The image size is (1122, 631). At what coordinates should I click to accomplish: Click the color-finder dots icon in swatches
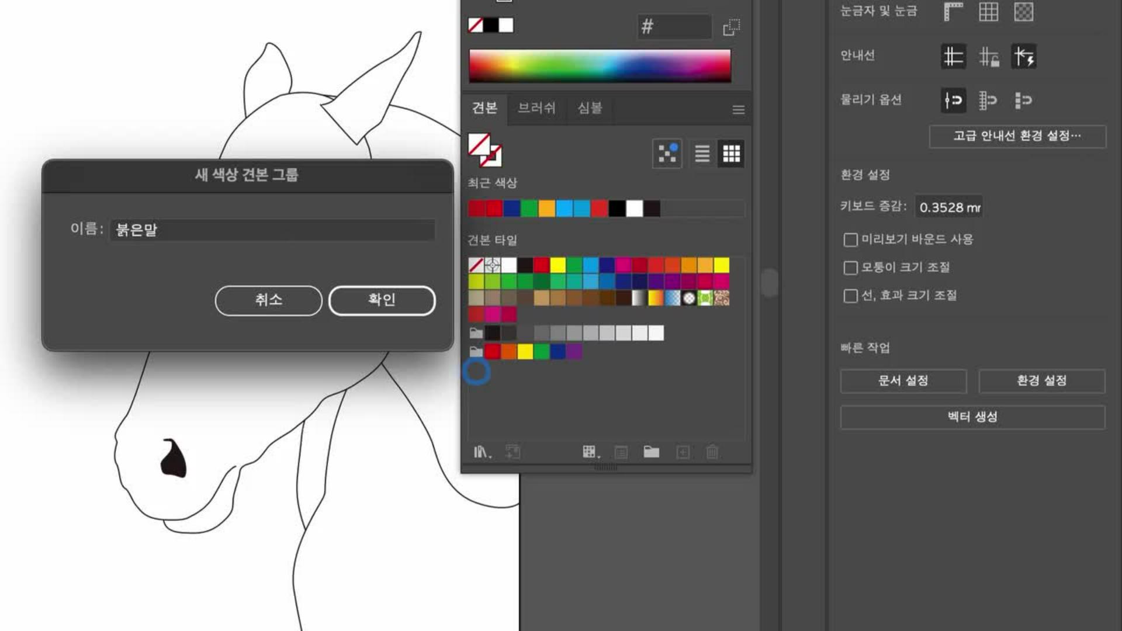(x=667, y=154)
